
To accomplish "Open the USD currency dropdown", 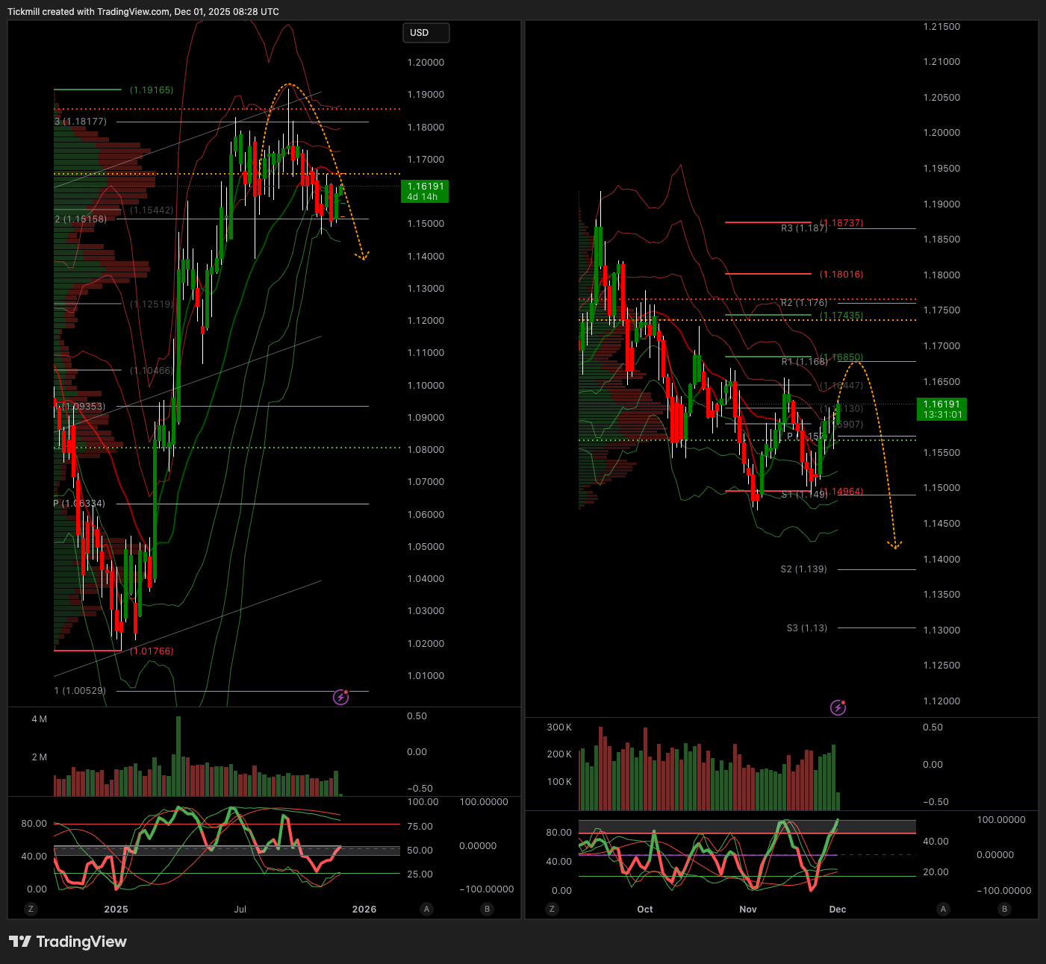I will click(426, 33).
